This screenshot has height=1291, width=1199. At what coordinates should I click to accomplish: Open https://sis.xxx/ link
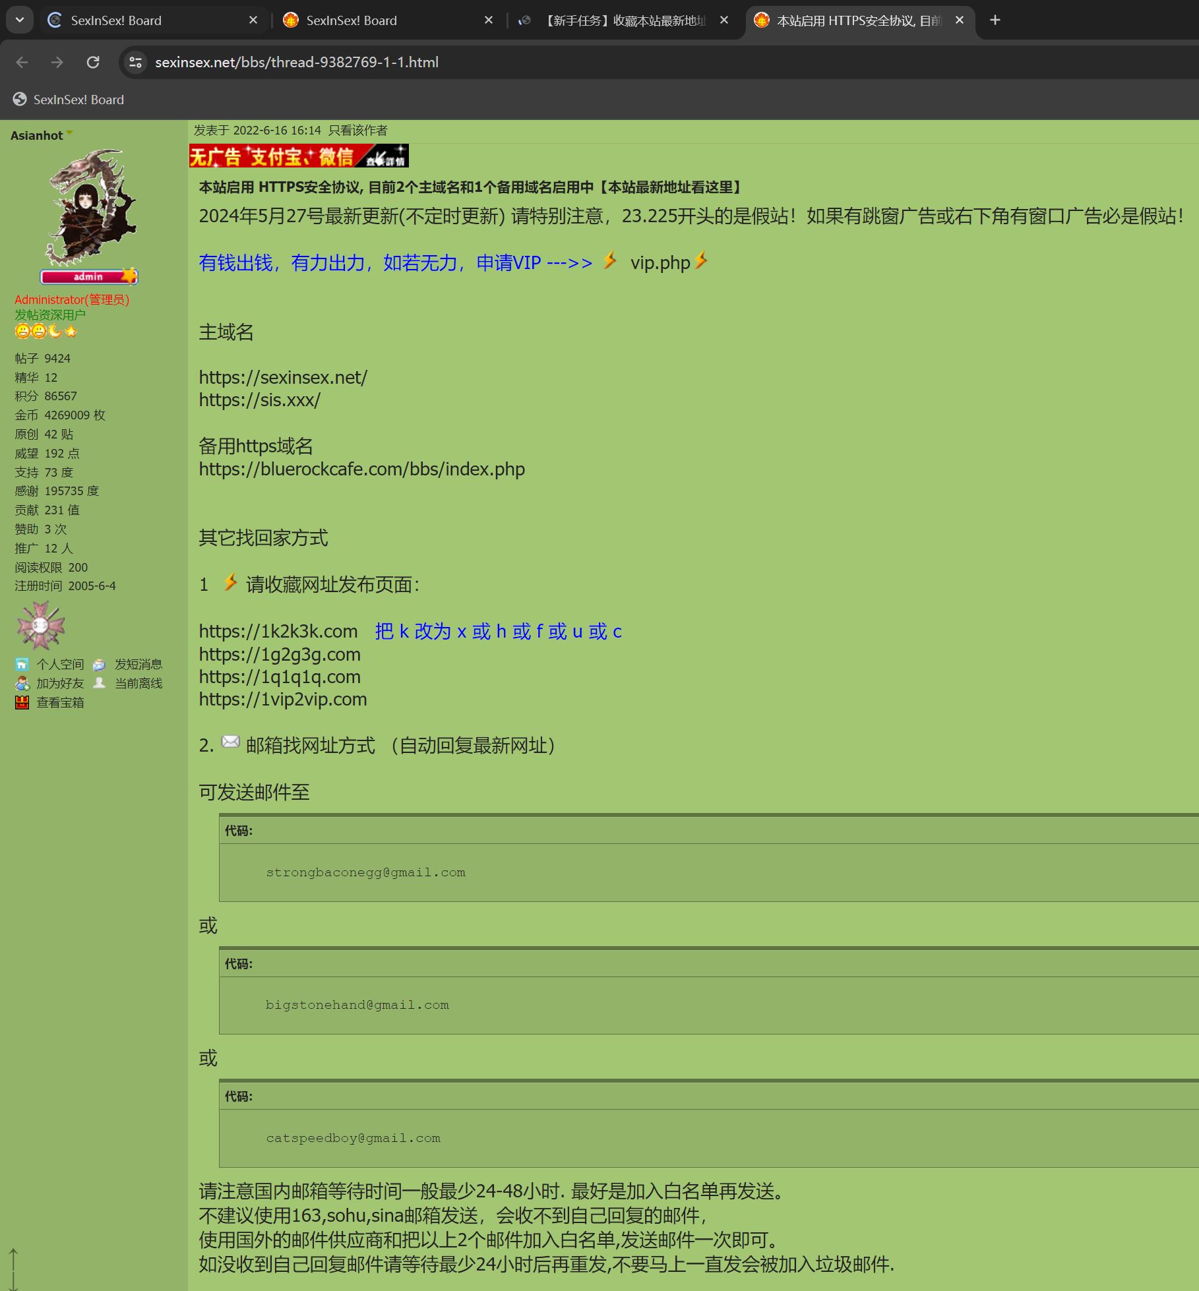pyautogui.click(x=260, y=400)
